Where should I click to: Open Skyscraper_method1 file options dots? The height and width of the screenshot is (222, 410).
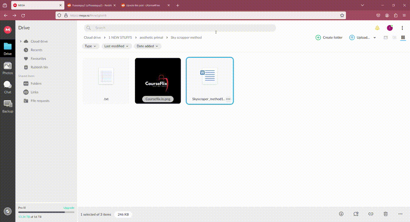228,99
